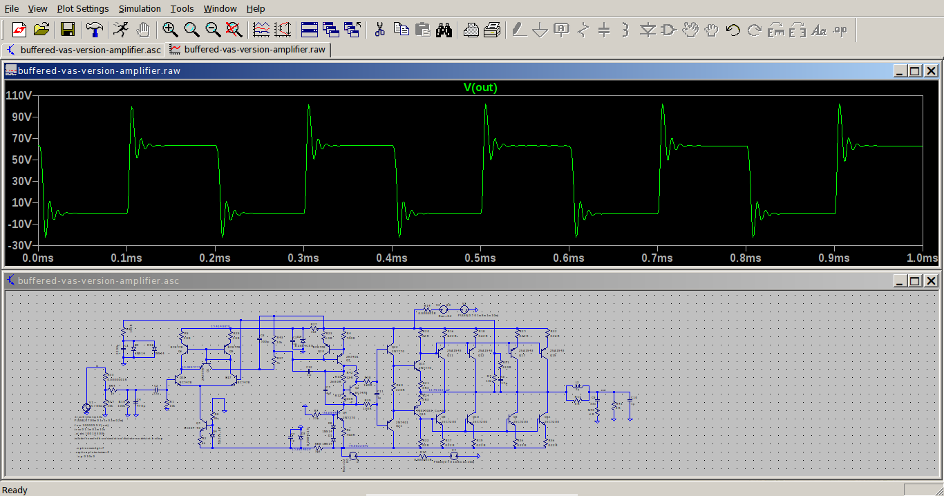This screenshot has height=496, width=944.
Task: Select the Aa text tool
Action: click(x=819, y=30)
